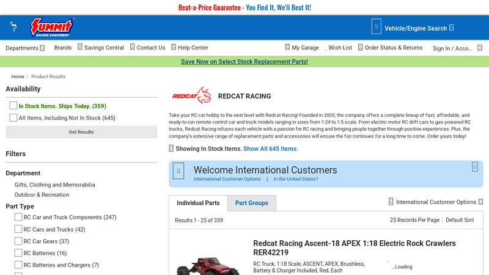Select Gifts, Clothing and Memorabilia department
Image resolution: width=489 pixels, height=275 pixels.
click(54, 185)
